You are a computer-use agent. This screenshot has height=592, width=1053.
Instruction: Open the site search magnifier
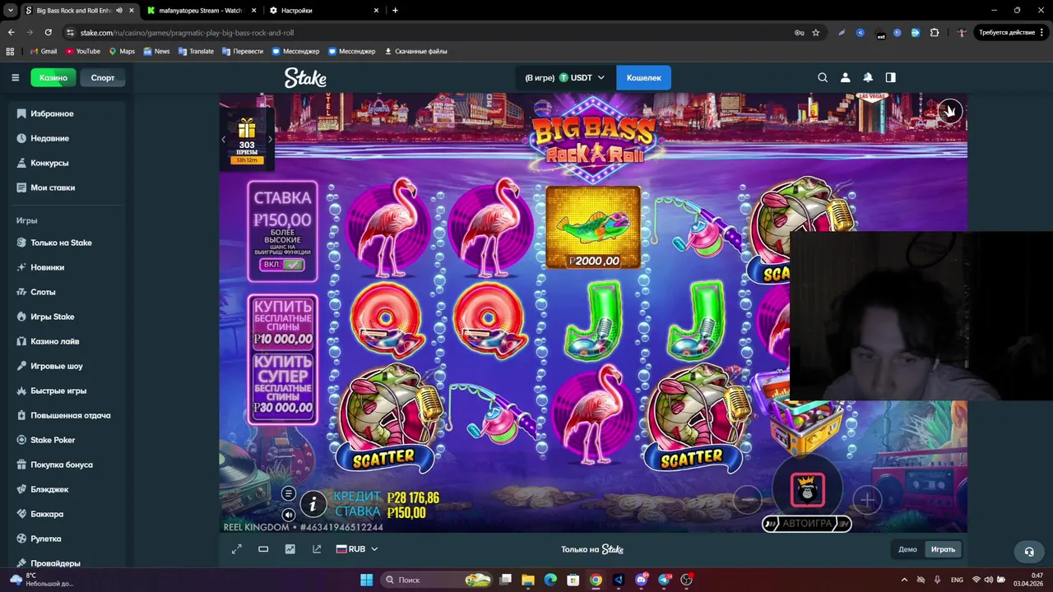[823, 77]
